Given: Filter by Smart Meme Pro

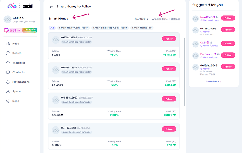Looking at the screenshot, I should pyautogui.click(x=142, y=28).
